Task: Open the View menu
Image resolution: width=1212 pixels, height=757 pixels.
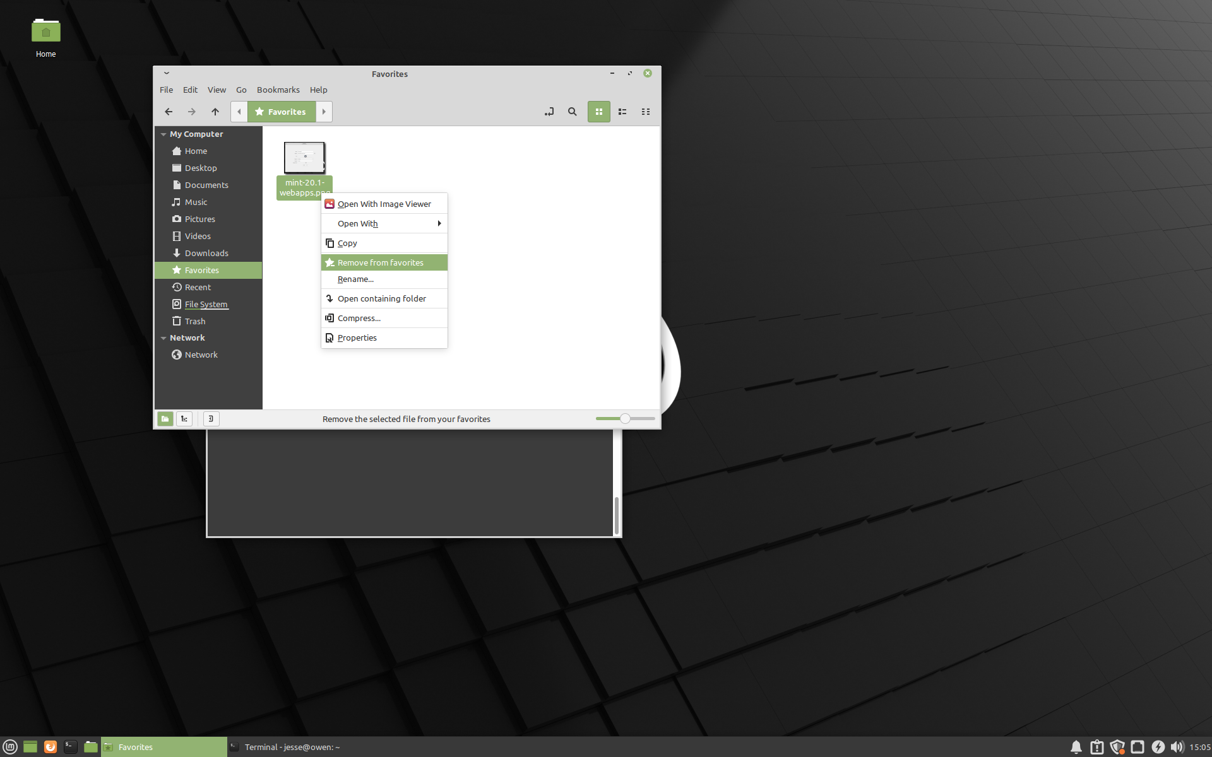Action: click(217, 90)
